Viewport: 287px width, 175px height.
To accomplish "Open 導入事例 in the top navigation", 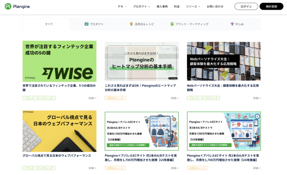I will click(x=162, y=6).
